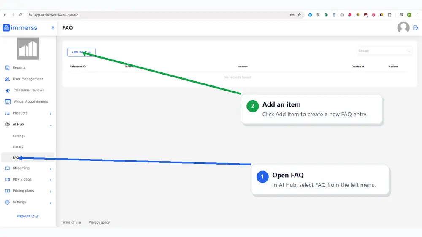Click the Reference ID column header
422x237 pixels.
pos(78,67)
